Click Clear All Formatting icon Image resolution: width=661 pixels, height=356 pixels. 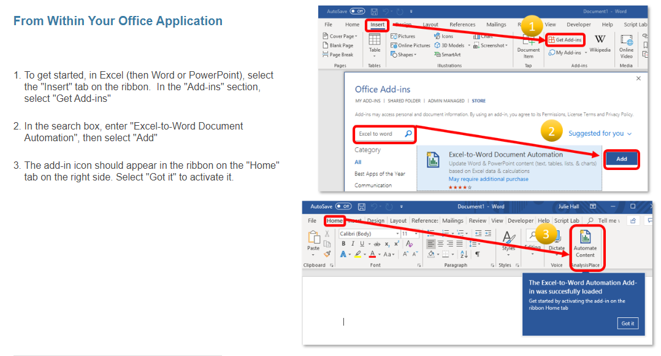point(409,244)
